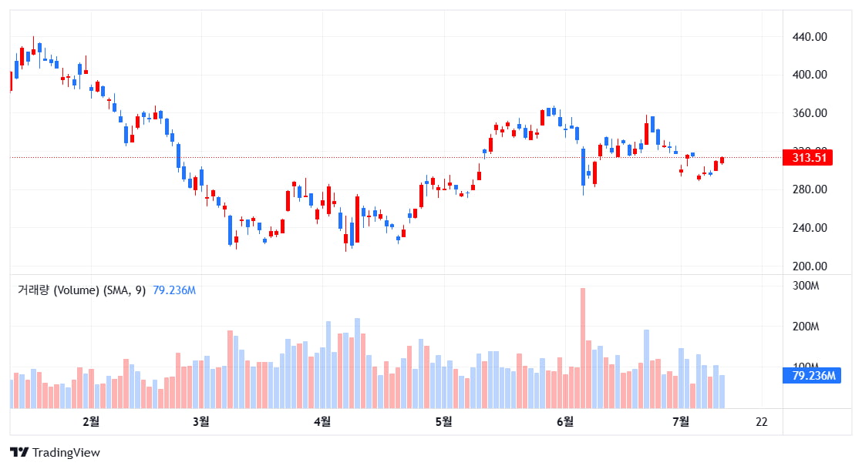This screenshot has height=469, width=862.
Task: Click the blue 79.236M SMA value
Action: click(x=174, y=290)
